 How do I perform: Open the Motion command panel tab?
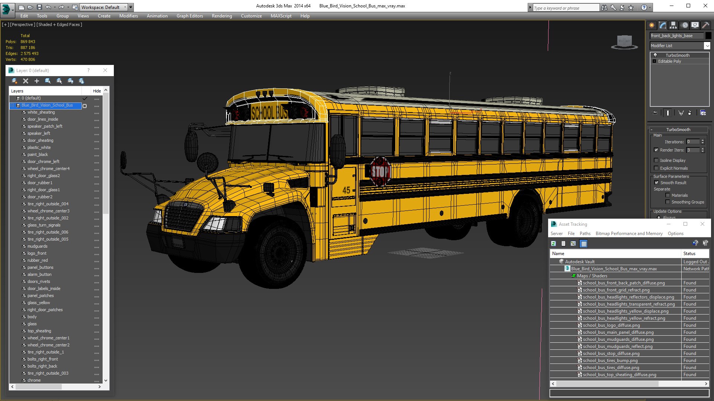pos(684,25)
